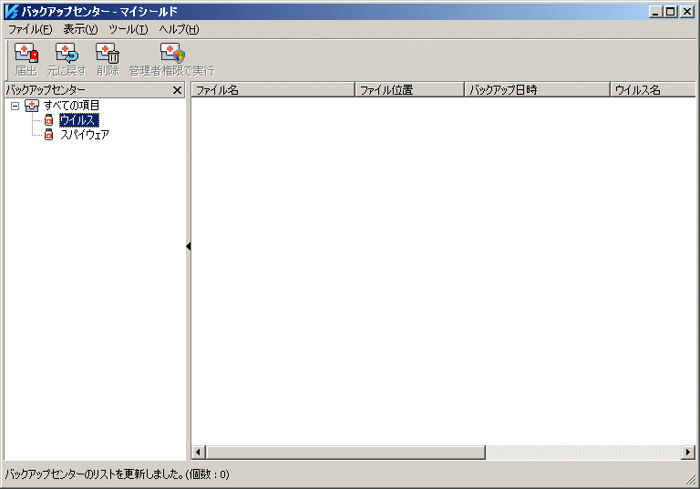
Task: Select ウイルス in the tree
Action: coord(78,120)
